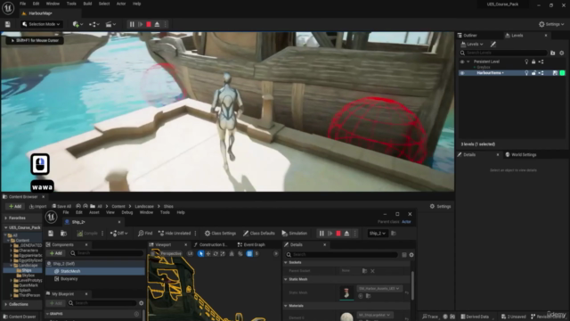Image resolution: width=570 pixels, height=321 pixels.
Task: Click Save All in Content Browser
Action: pyautogui.click(x=61, y=206)
